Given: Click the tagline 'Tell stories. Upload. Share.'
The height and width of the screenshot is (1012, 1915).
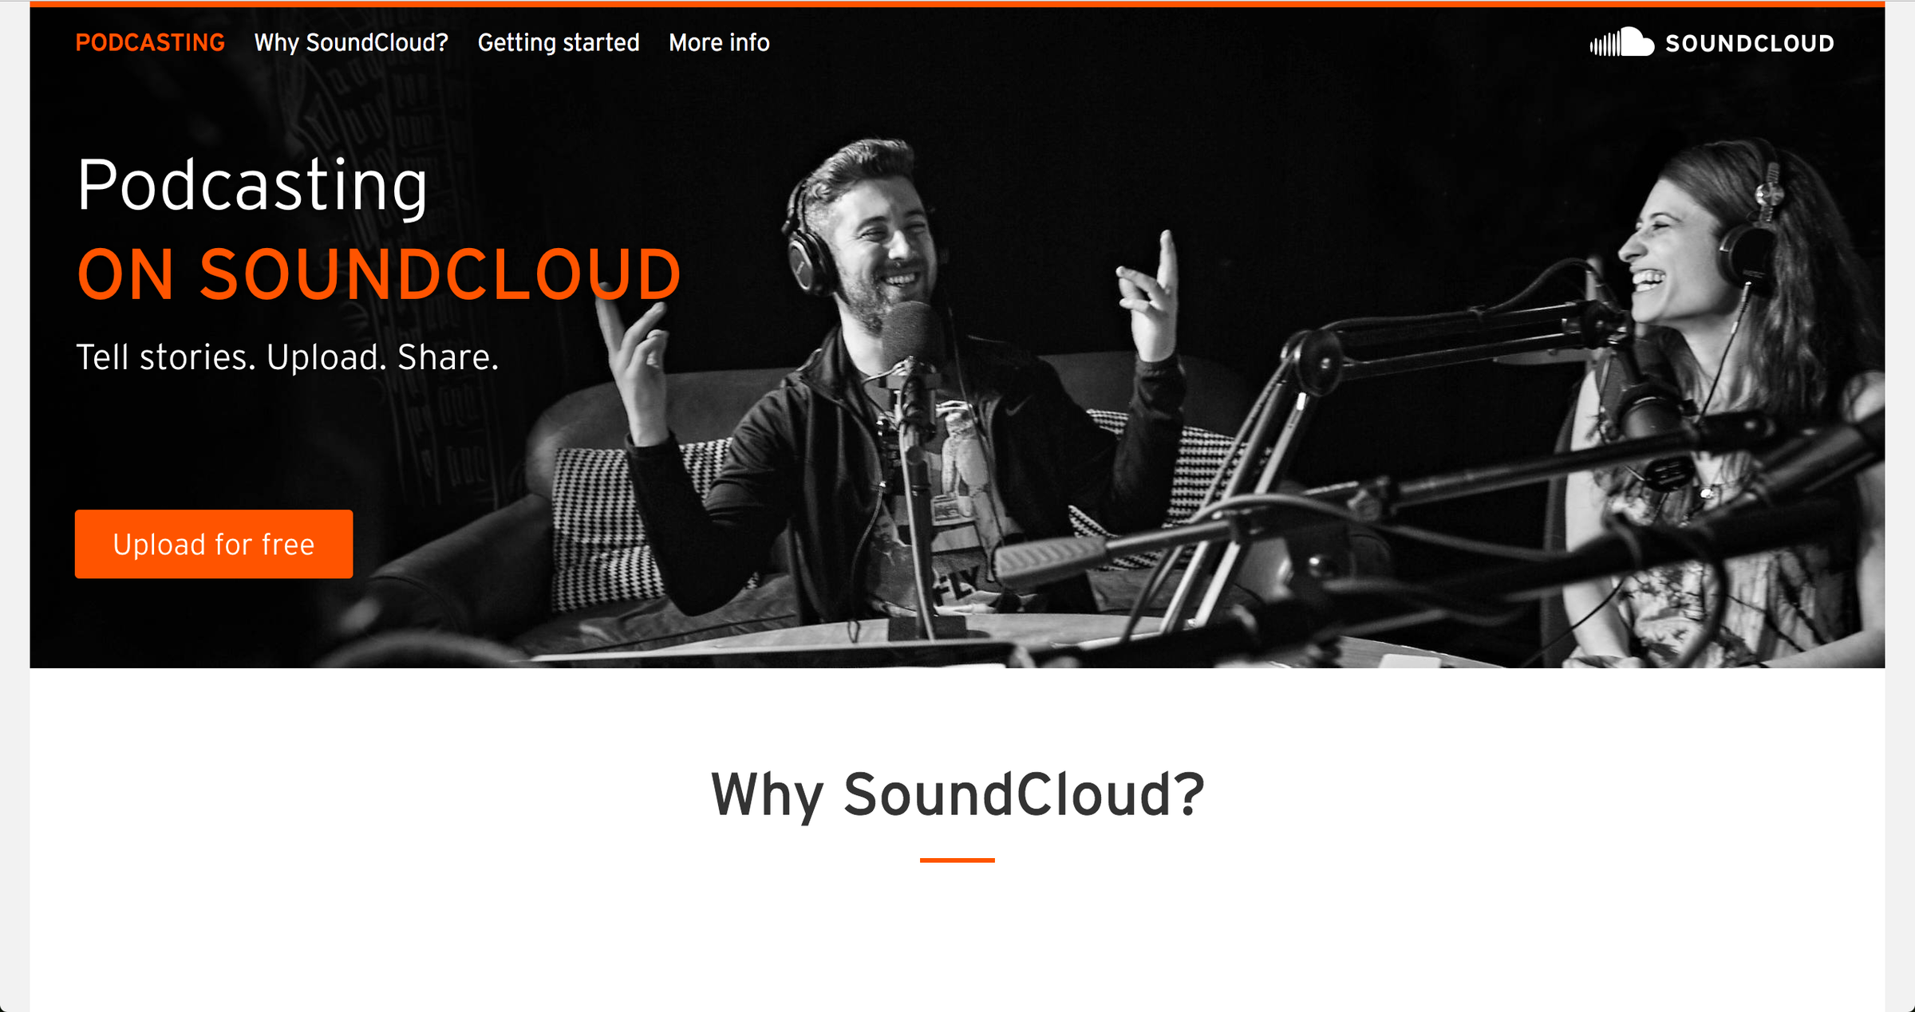Looking at the screenshot, I should (x=286, y=357).
